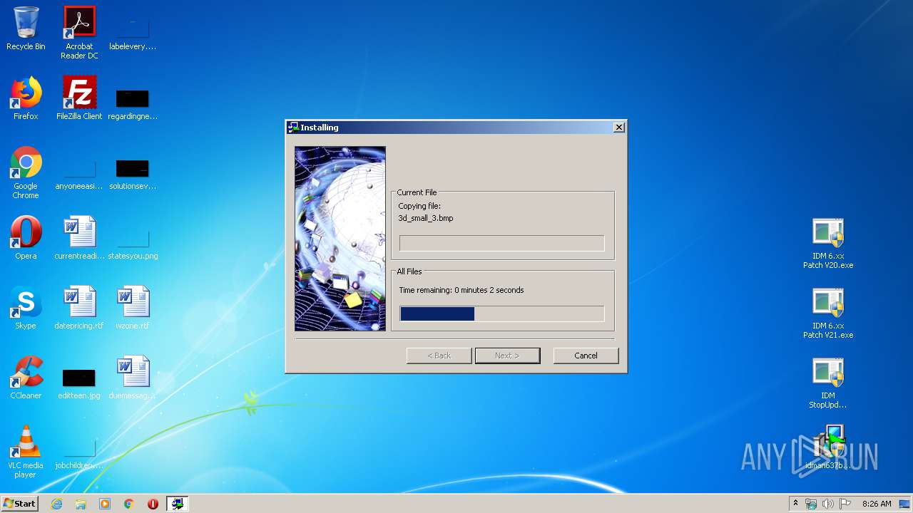Open the Start menu

(19, 504)
